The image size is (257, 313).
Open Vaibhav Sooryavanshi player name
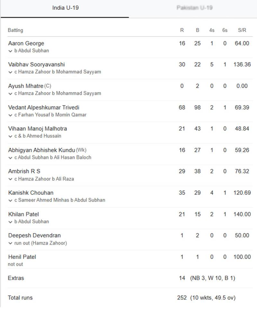(36, 64)
